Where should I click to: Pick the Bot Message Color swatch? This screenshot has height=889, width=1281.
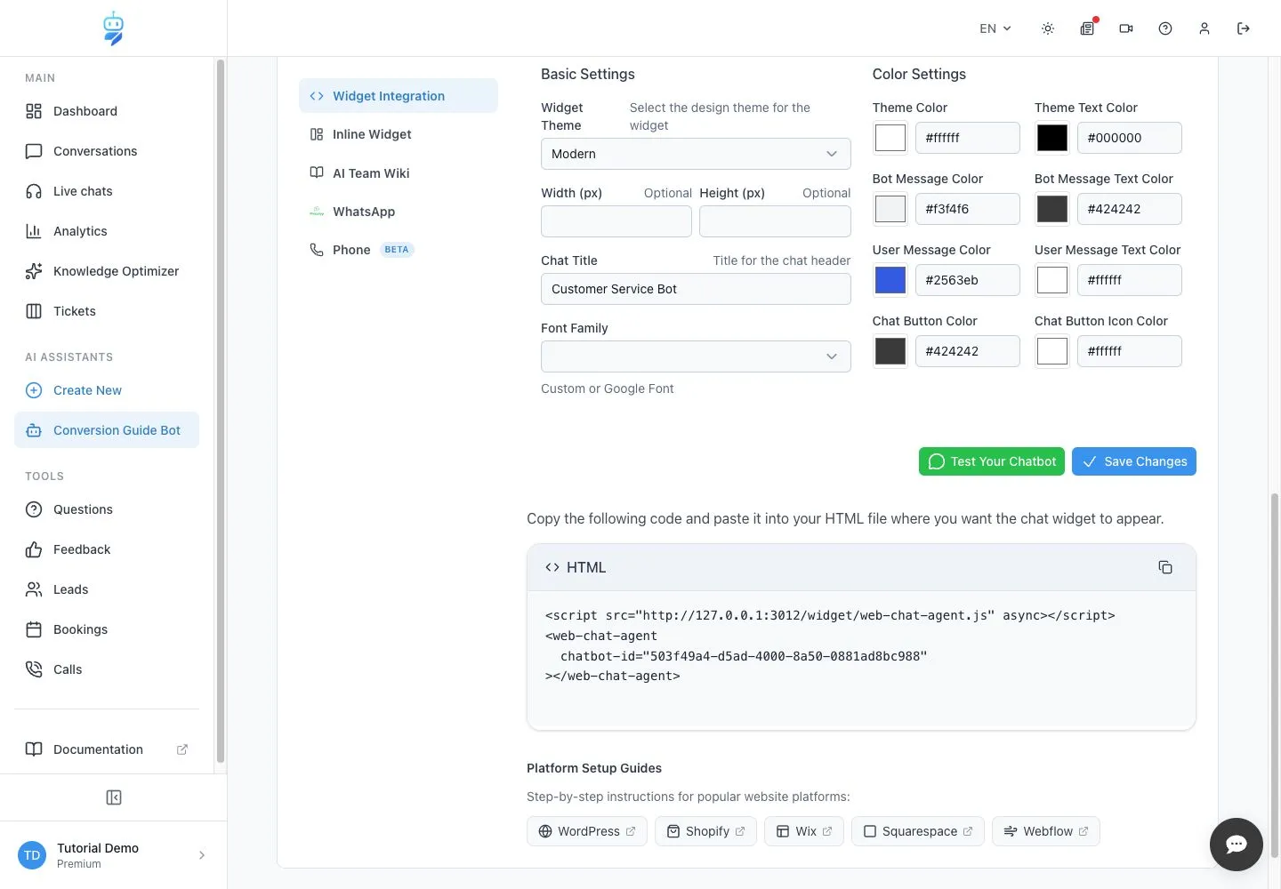[890, 209]
